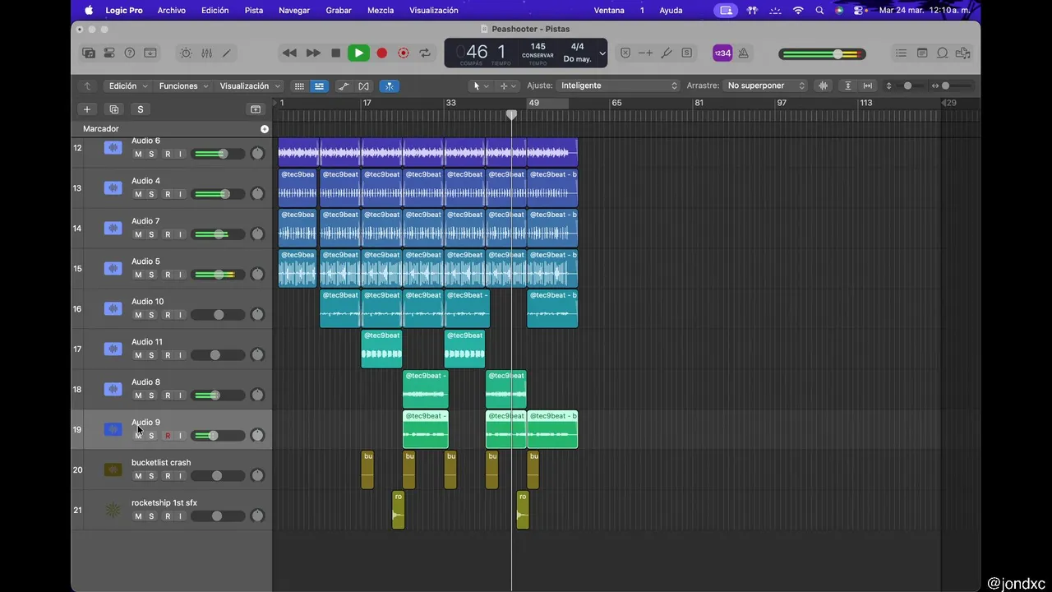Open the Mixer faders icon

(206, 53)
